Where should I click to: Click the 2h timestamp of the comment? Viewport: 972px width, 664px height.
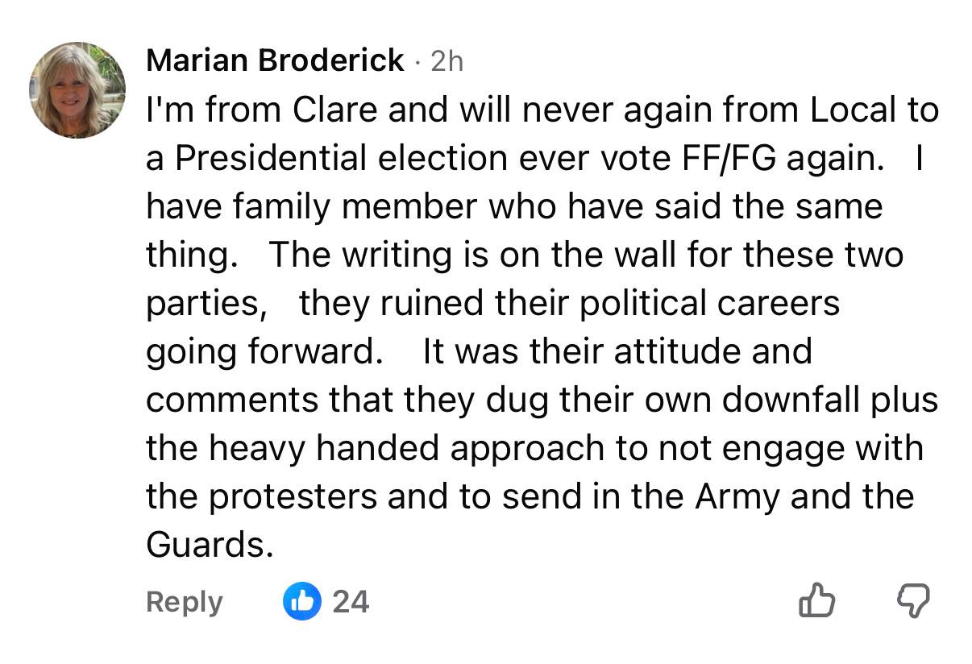447,61
